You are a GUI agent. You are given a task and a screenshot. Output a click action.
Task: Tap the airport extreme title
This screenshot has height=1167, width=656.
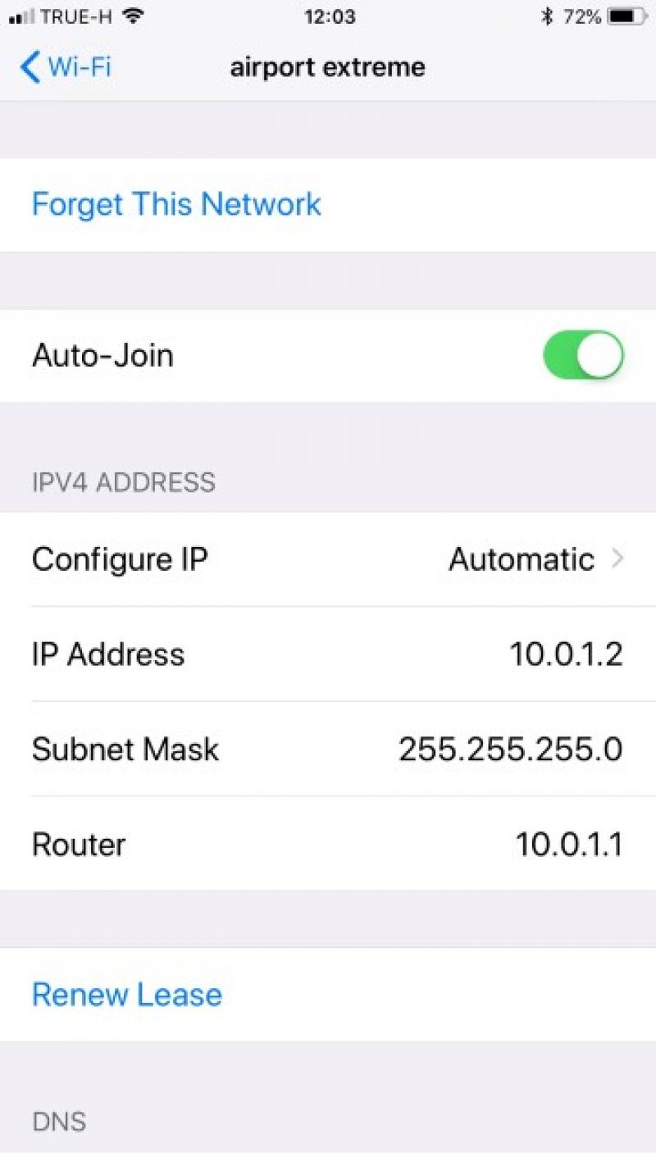(328, 66)
